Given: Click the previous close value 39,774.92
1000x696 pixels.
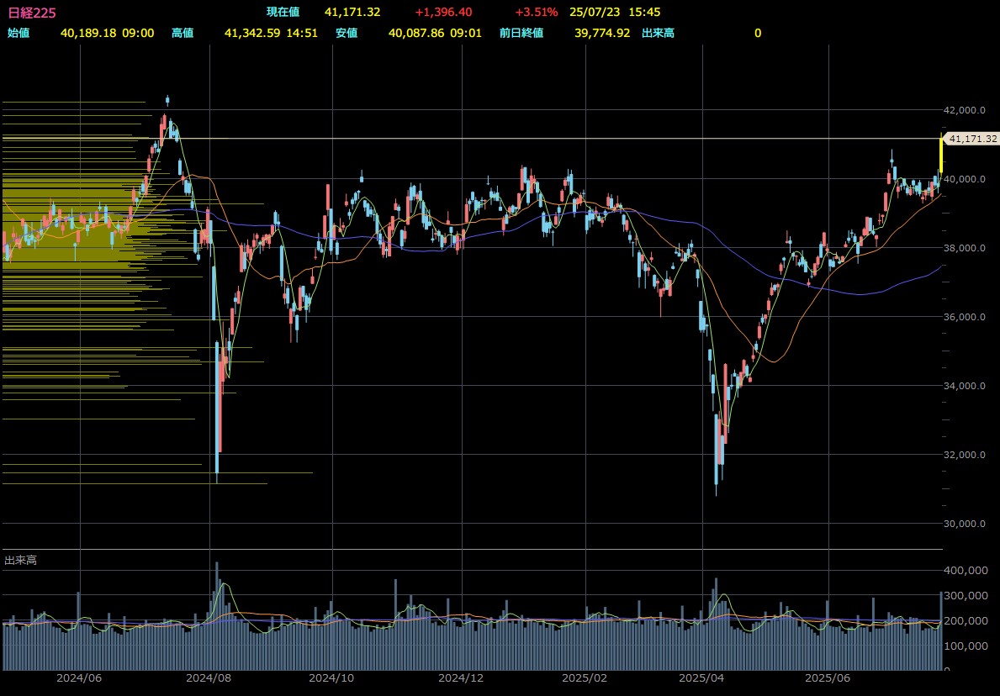Looking at the screenshot, I should click(603, 33).
